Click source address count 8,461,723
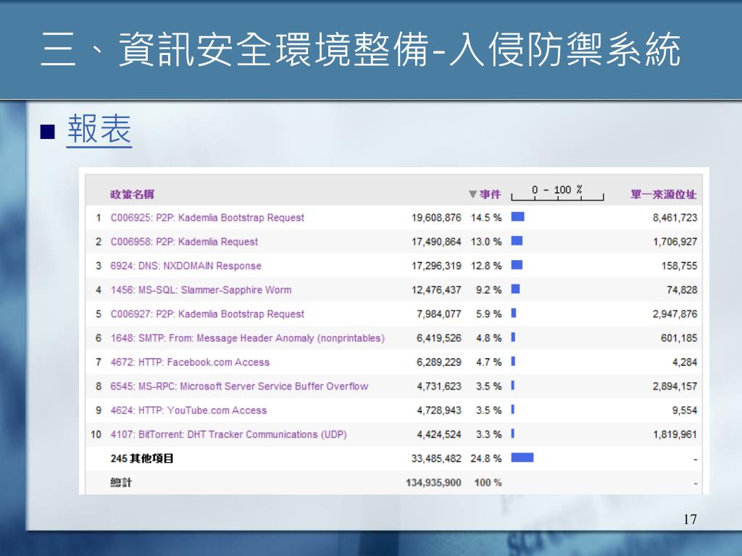This screenshot has width=742, height=556. tap(675, 217)
